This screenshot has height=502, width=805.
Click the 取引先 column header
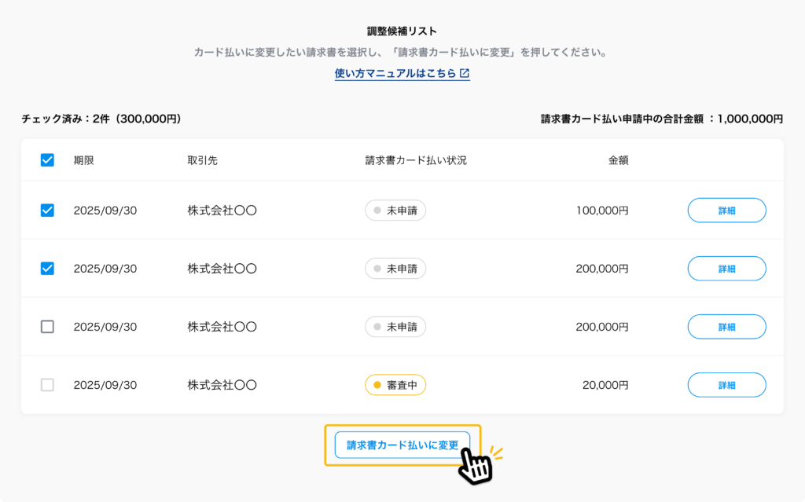pyautogui.click(x=203, y=160)
